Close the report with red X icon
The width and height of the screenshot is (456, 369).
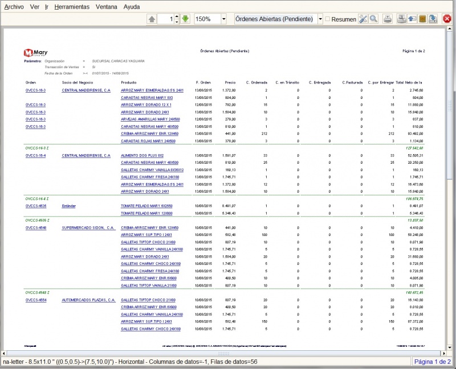(x=447, y=19)
